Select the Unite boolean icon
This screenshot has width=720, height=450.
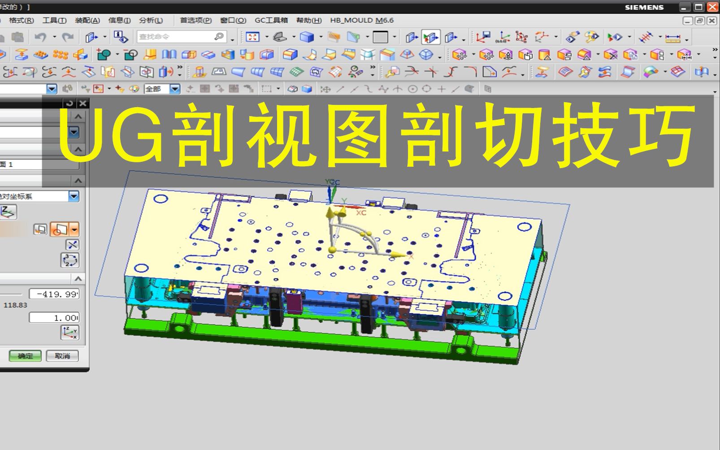coord(104,55)
